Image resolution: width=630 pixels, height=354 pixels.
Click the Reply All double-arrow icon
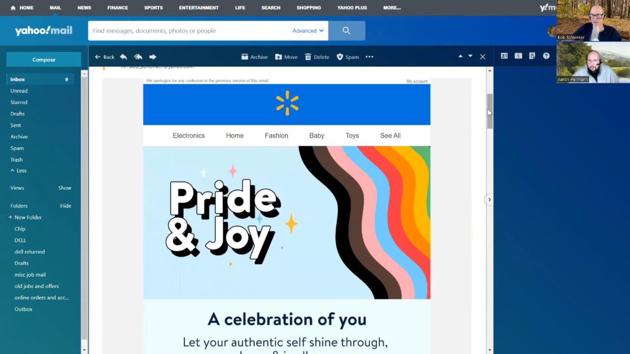coord(138,57)
